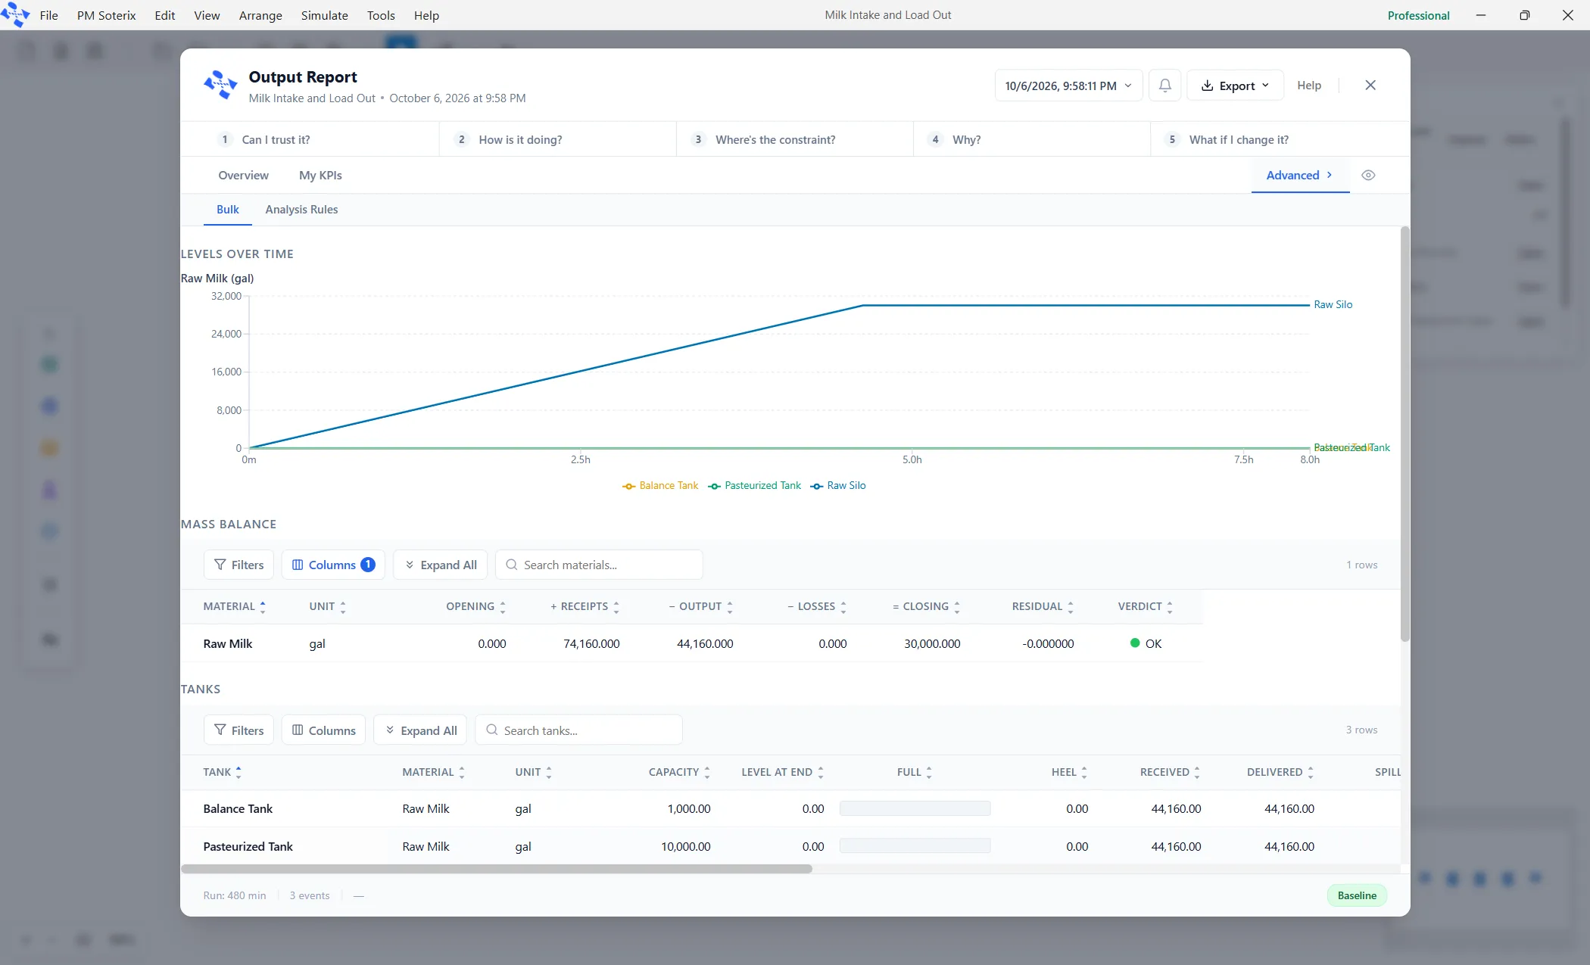Open the run timestamp dropdown
Image resolution: width=1590 pixels, height=965 pixels.
point(1068,86)
